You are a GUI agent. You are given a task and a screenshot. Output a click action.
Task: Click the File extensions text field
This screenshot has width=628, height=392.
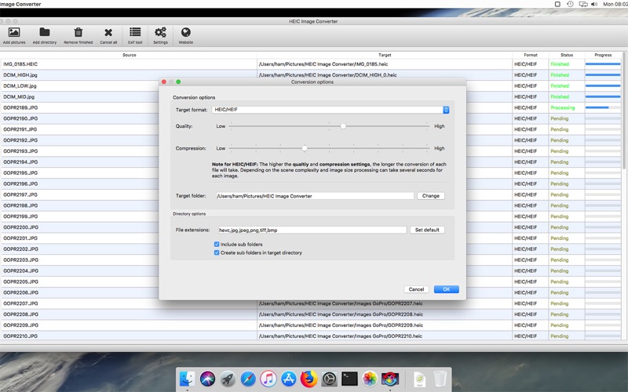click(312, 230)
